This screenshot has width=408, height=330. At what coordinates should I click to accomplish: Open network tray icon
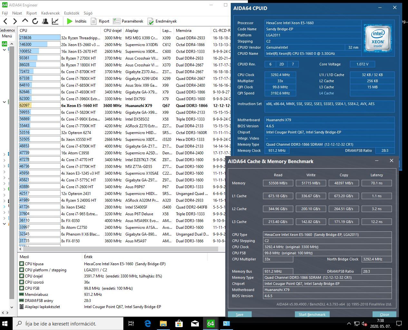point(357,324)
